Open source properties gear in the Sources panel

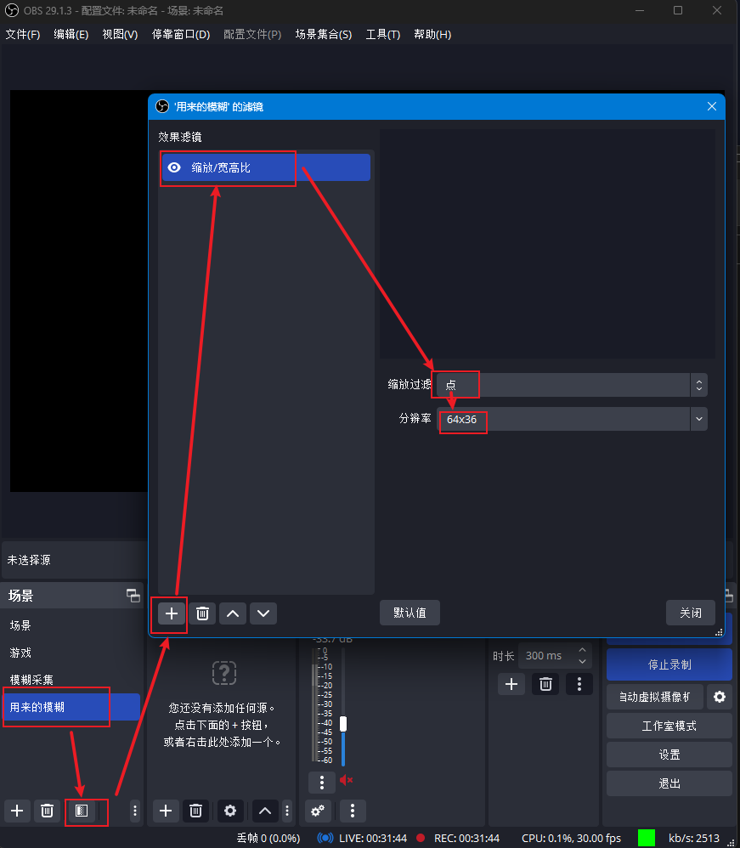229,811
